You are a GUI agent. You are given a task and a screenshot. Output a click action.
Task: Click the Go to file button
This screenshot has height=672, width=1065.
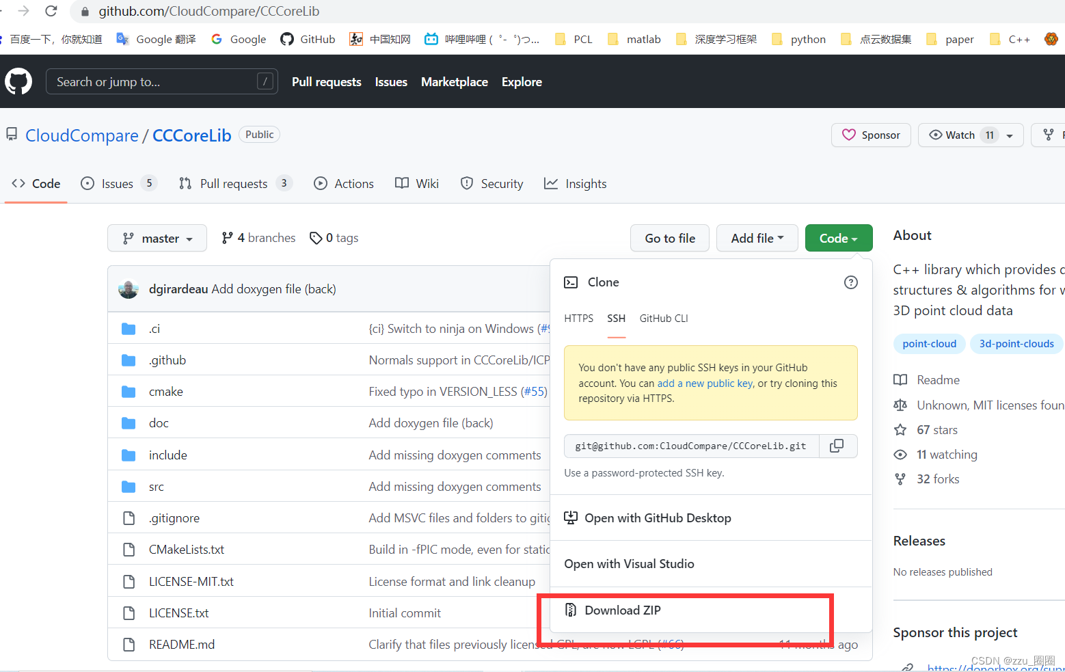(x=669, y=238)
